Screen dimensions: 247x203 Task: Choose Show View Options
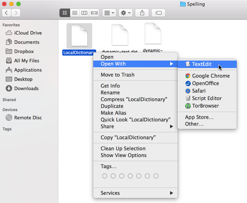coord(135,155)
